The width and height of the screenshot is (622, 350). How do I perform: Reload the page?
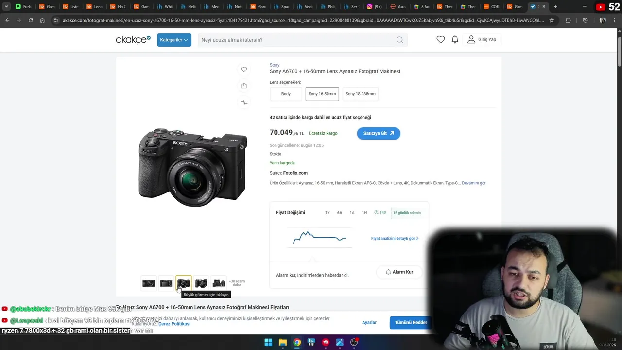[x=31, y=20]
